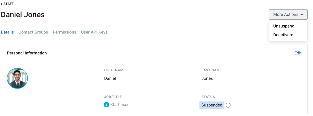Click the Suspended status badge
The height and width of the screenshot is (116, 313).
(x=212, y=105)
